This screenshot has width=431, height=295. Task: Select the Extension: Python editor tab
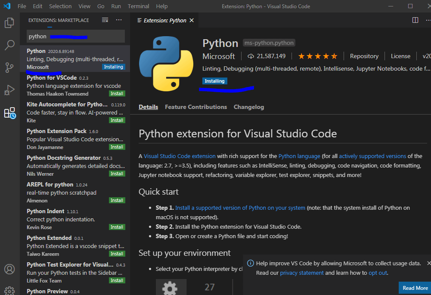click(x=164, y=20)
